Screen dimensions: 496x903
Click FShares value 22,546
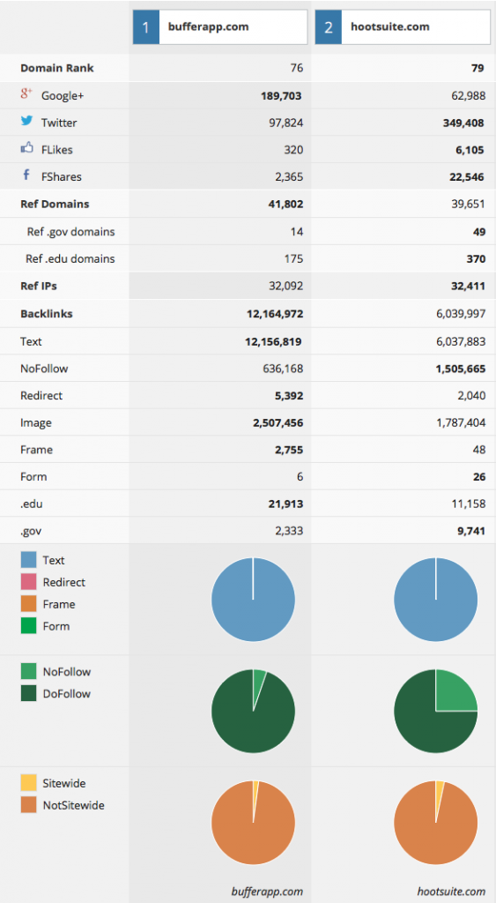click(467, 176)
